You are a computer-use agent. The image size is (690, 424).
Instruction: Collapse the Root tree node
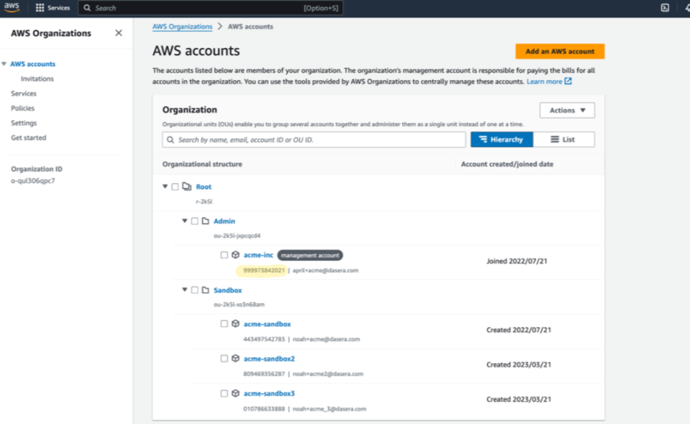pyautogui.click(x=165, y=185)
